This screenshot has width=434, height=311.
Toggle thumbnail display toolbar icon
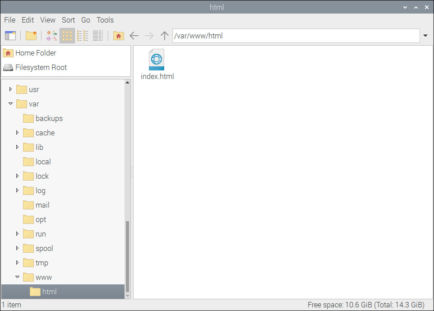[52, 36]
